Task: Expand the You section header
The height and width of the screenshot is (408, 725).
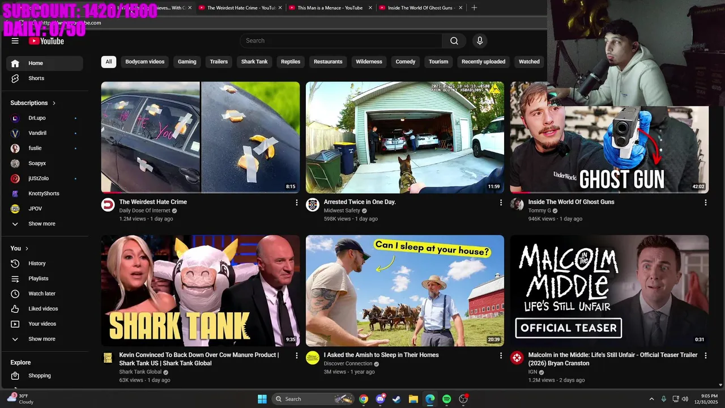Action: tap(19, 248)
